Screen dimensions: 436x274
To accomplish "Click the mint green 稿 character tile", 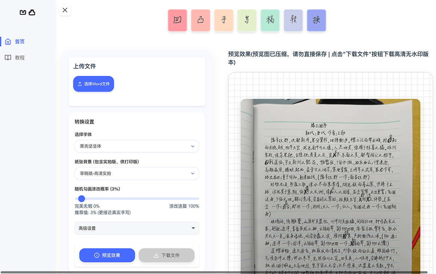I will (270, 20).
